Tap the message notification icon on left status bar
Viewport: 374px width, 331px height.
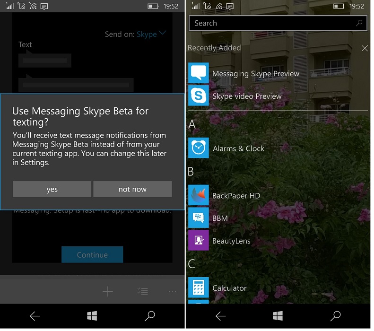44,7
